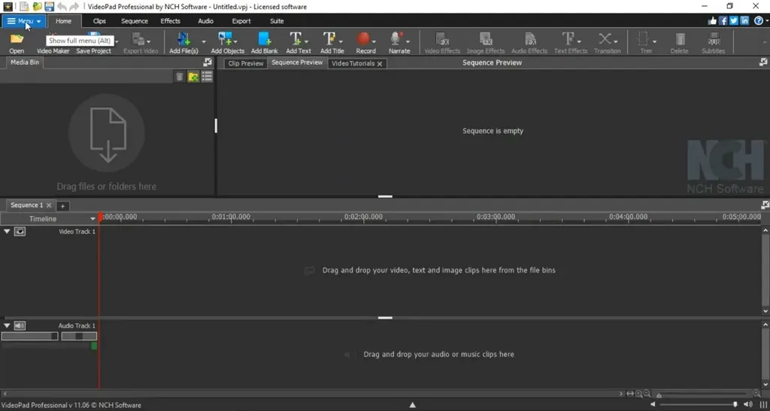Screen dimensions: 770x411
Task: Share on Facebook icon
Action: [723, 20]
